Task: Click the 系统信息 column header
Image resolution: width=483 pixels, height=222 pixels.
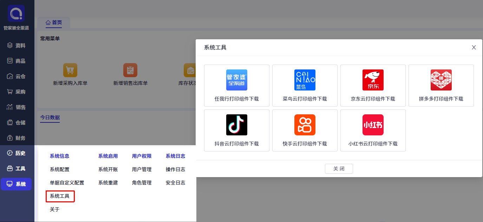Action: point(60,156)
